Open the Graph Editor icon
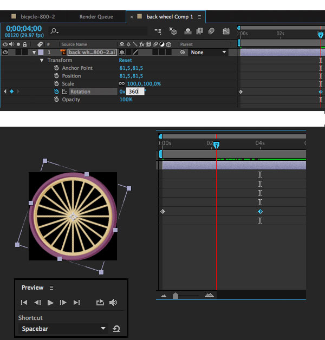 pos(226,31)
